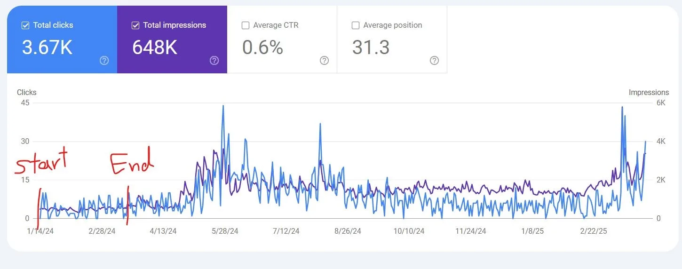Click the 1/14/24 date label
This screenshot has width=682, height=269.
41,231
